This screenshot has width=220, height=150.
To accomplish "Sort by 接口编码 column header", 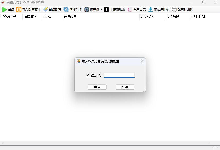I will (x=30, y=17).
